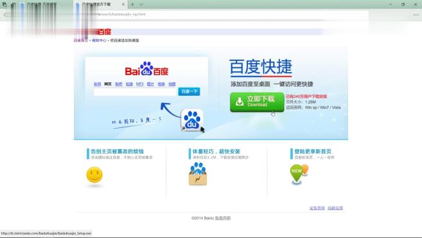
Task: Close the 百度快捷官方下载 tab
Action: point(123,5)
